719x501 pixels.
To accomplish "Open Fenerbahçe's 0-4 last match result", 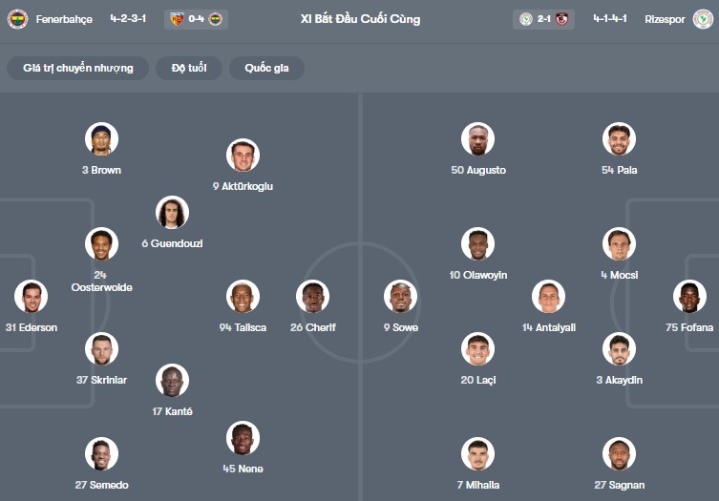I will coord(196,19).
